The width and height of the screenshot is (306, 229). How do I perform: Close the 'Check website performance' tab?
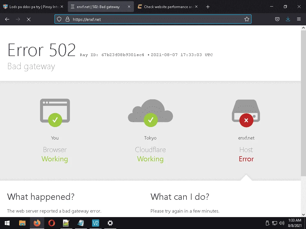[x=196, y=7]
